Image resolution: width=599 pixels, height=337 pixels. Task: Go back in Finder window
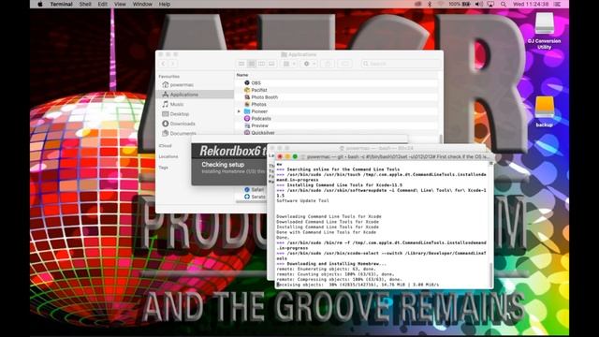coord(164,64)
